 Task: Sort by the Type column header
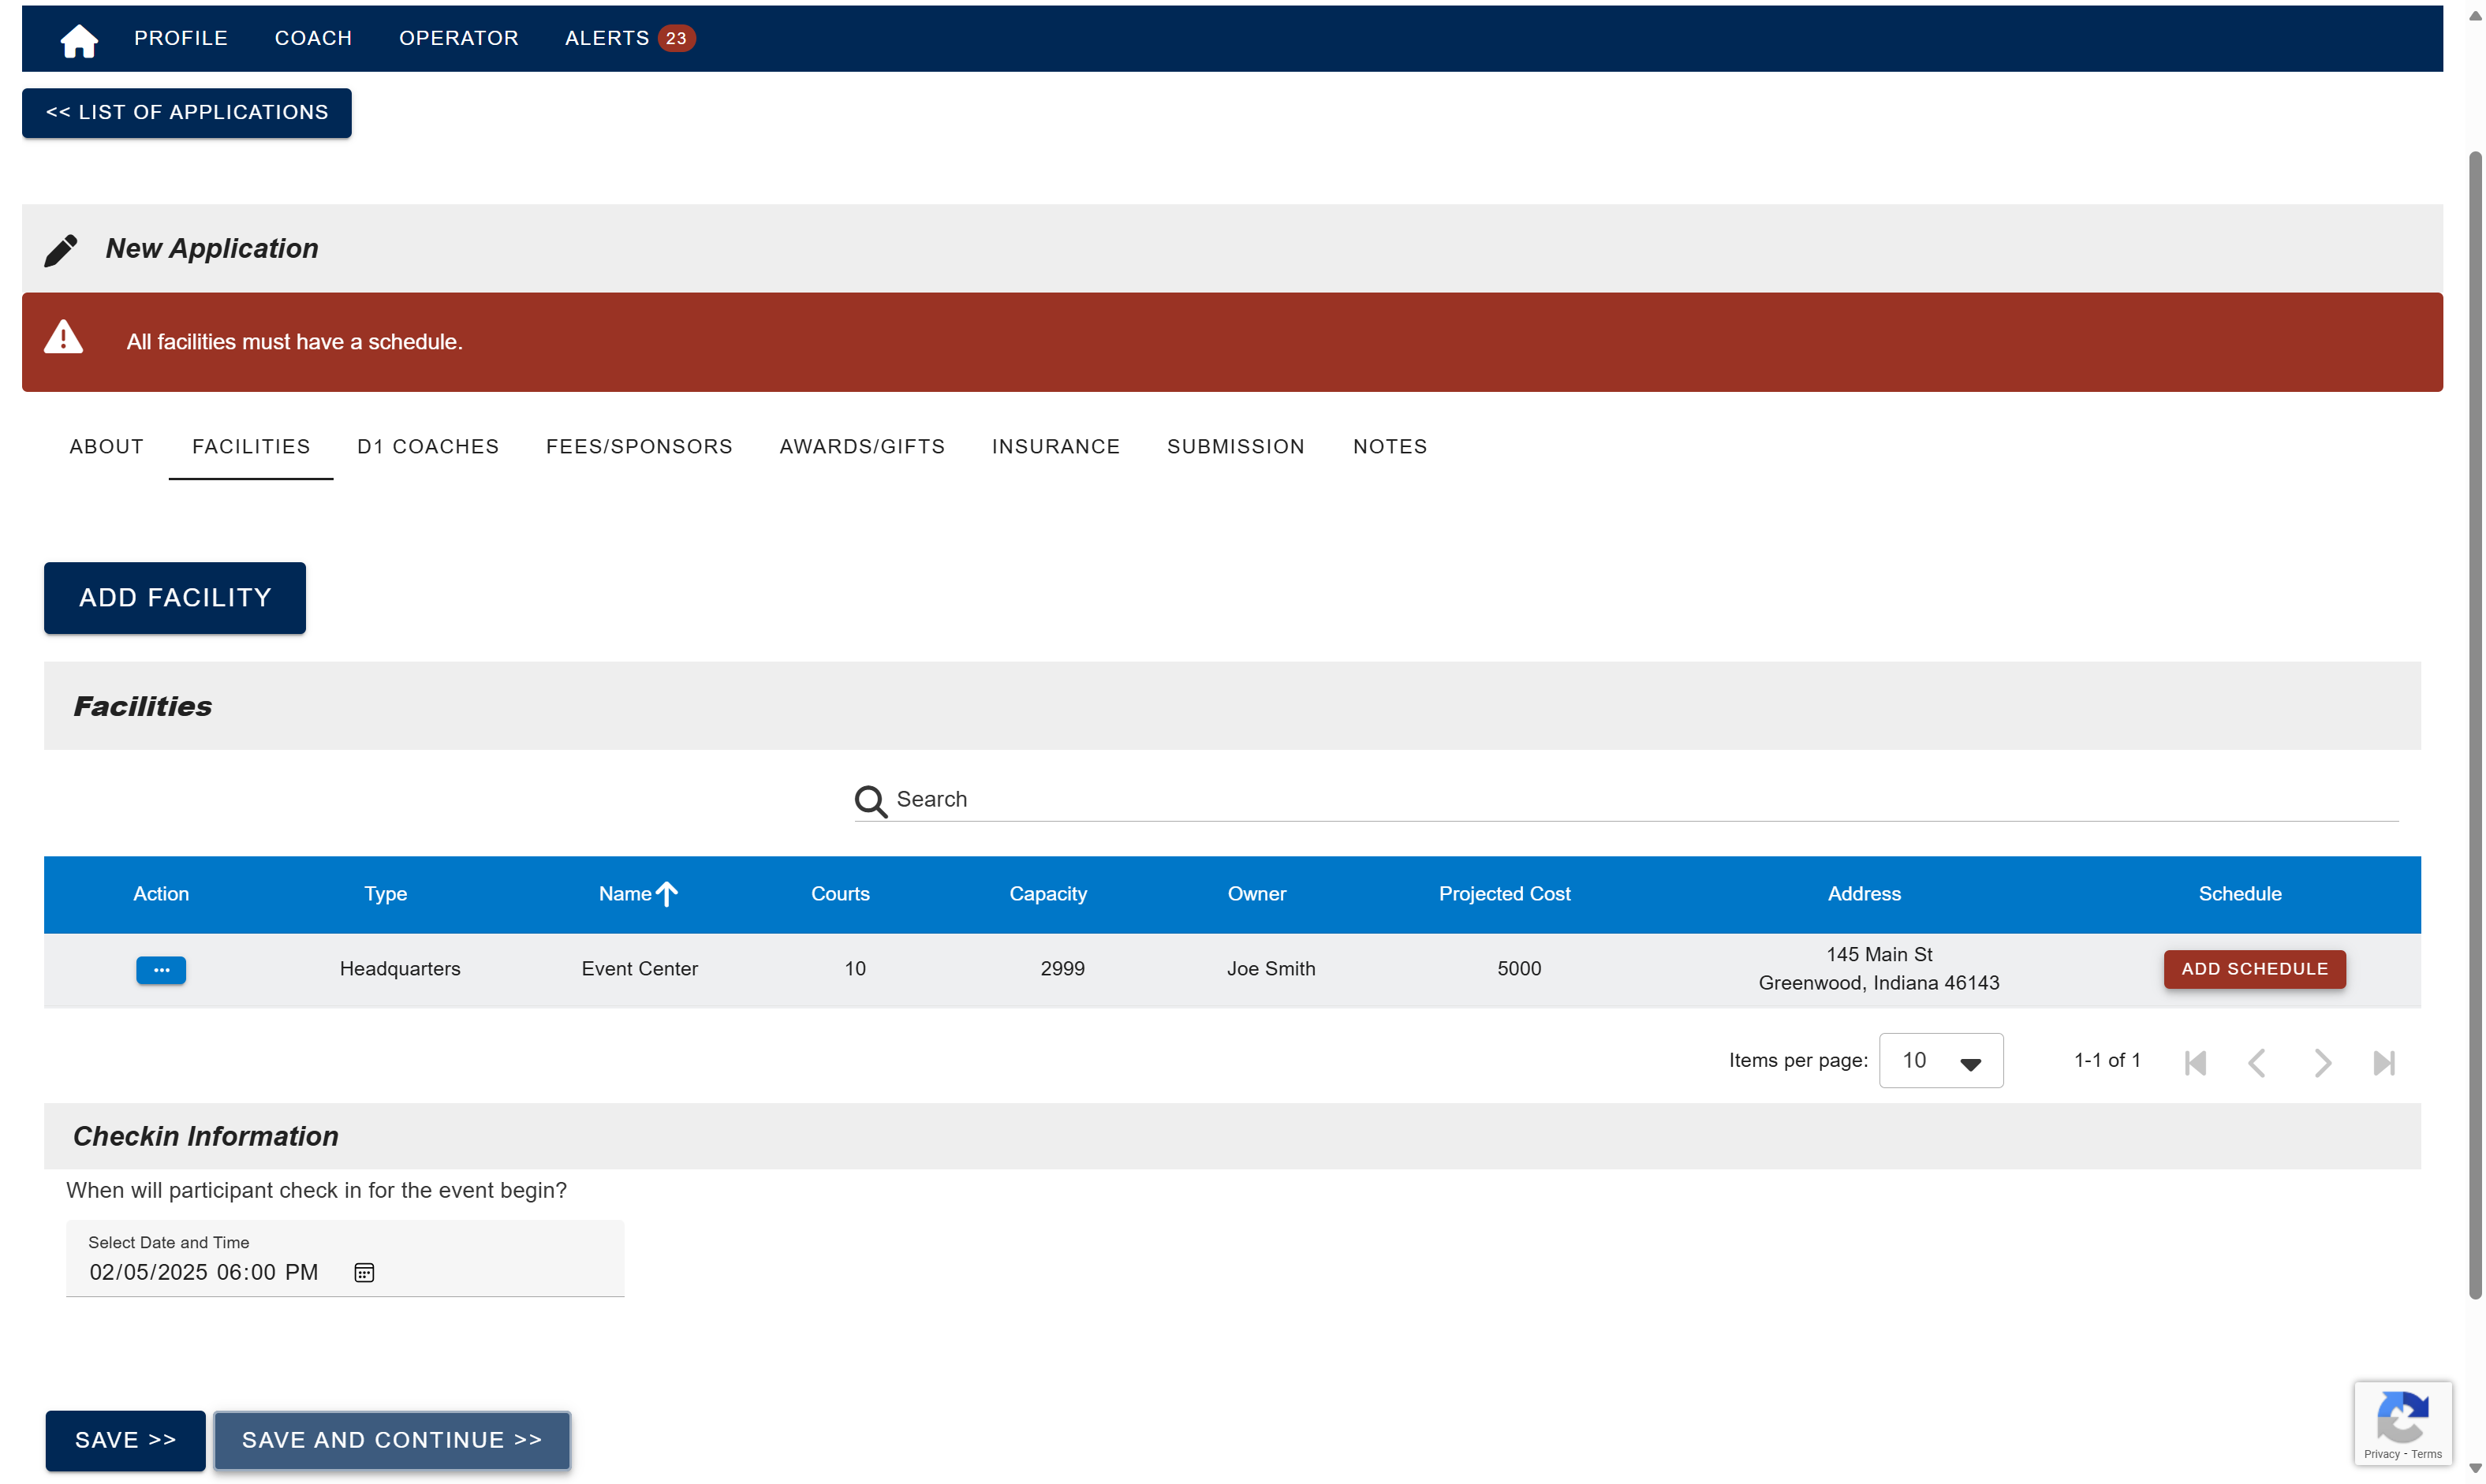(x=385, y=894)
